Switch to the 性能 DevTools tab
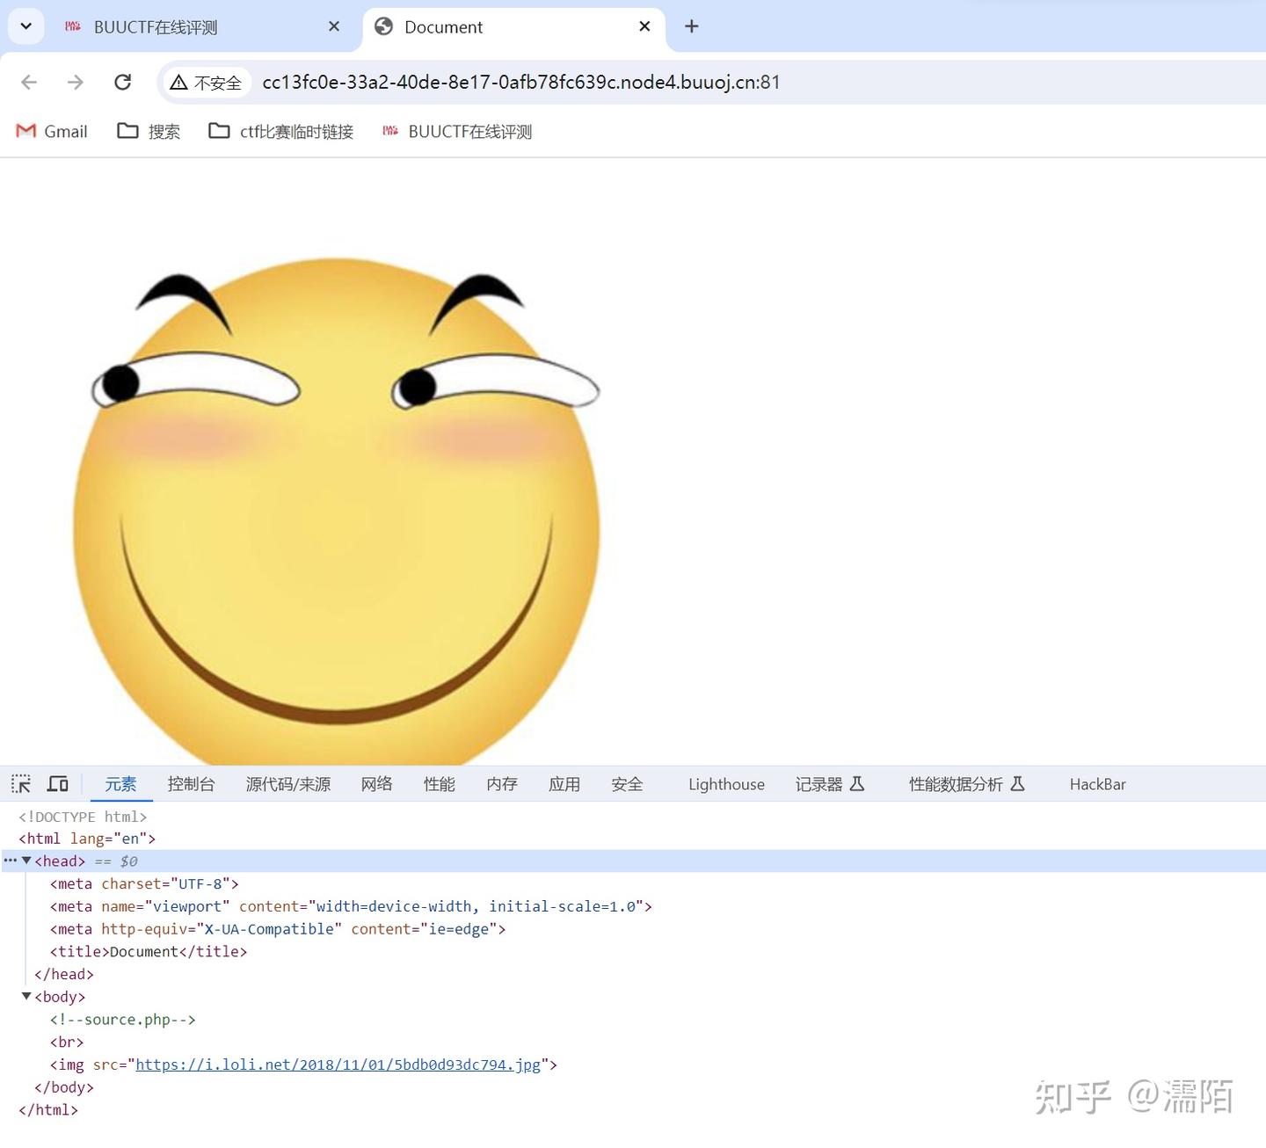Viewport: 1266px width, 1148px height. (x=440, y=784)
